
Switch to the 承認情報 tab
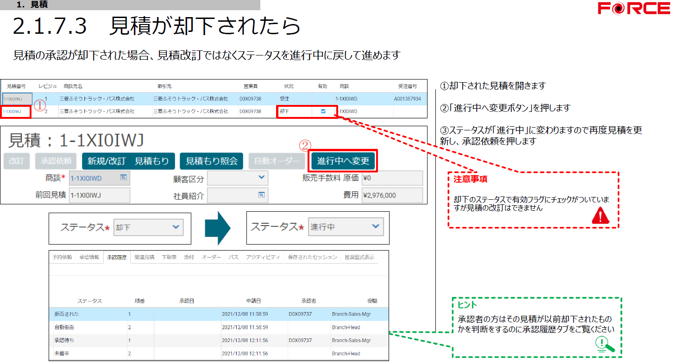89,258
